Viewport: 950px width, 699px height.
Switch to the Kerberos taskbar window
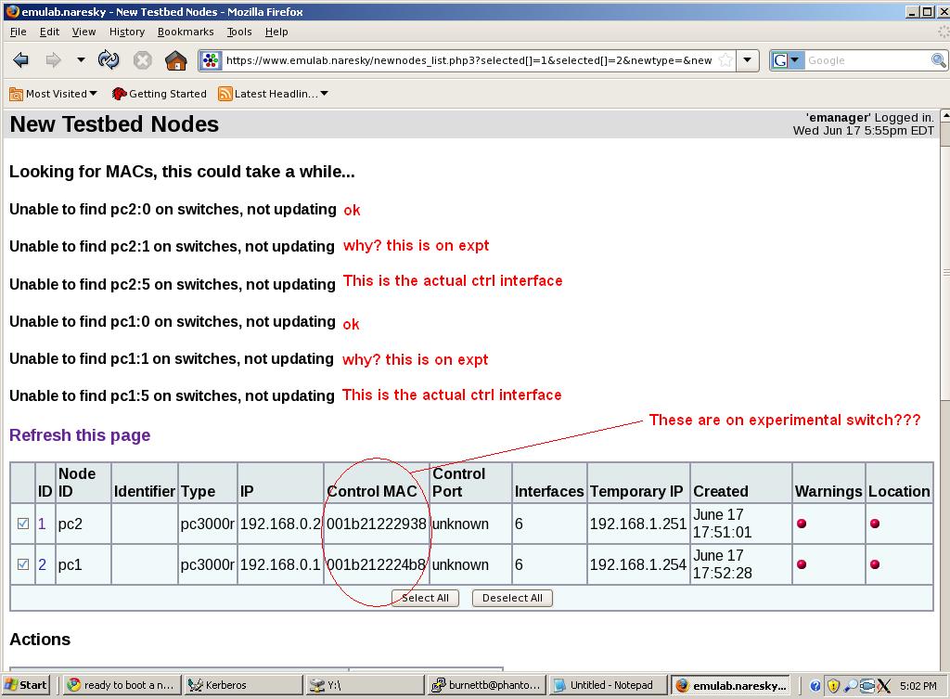[243, 685]
